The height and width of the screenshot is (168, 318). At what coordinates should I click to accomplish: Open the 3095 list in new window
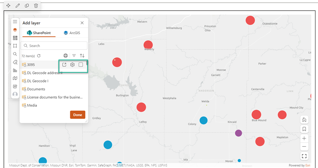[64, 65]
